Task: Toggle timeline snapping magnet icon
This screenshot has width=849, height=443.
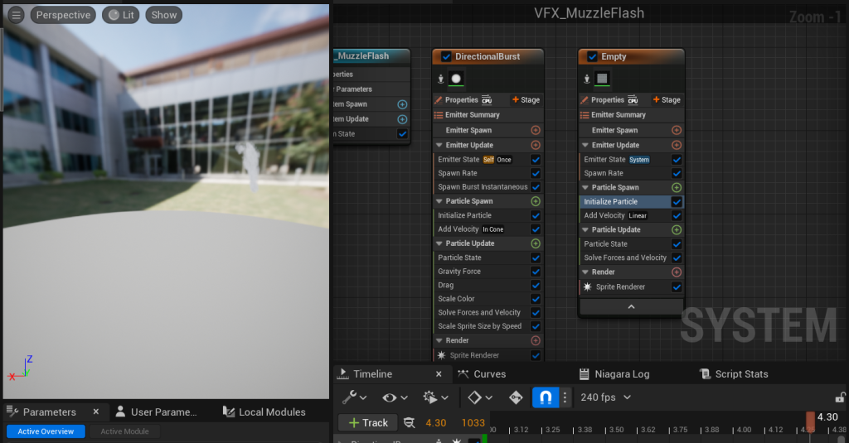Action: click(x=545, y=397)
